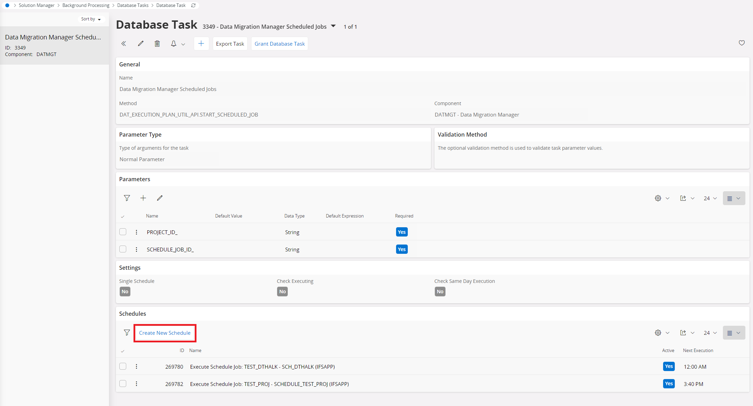Screen dimensions: 753x406
Task: Click the bell notification icon
Action: coord(174,44)
